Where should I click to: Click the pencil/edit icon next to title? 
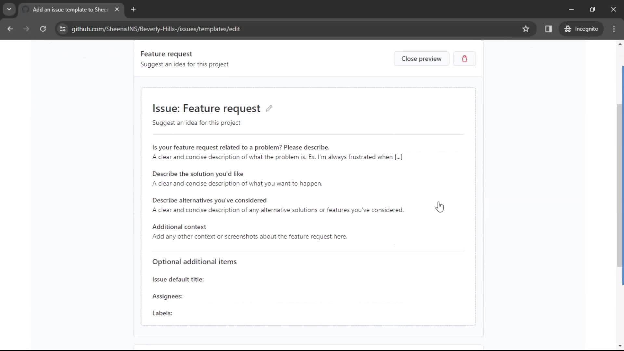click(268, 108)
